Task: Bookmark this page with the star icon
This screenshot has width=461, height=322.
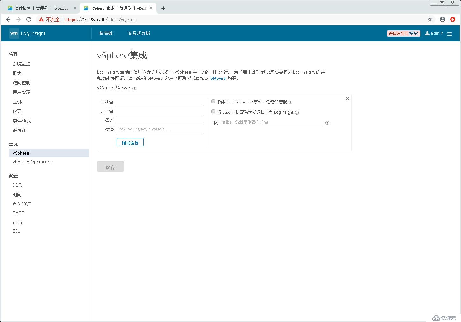Action: pos(430,19)
